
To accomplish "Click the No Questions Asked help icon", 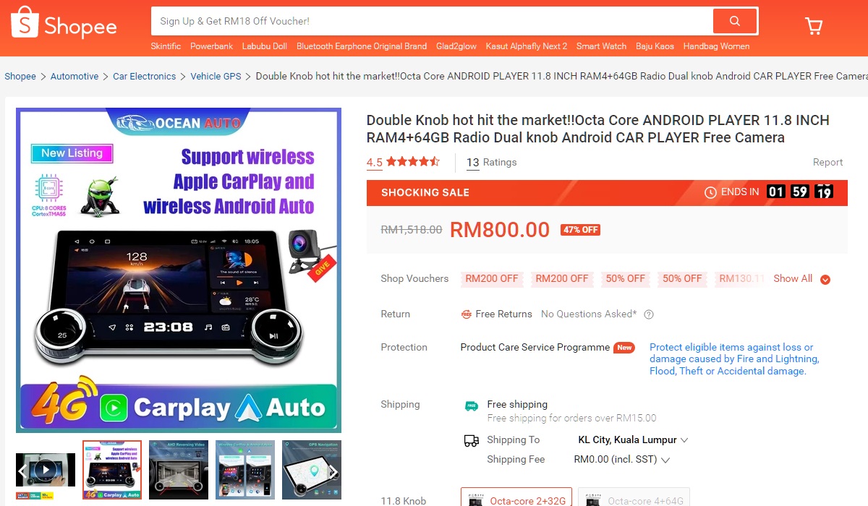I will tap(649, 314).
